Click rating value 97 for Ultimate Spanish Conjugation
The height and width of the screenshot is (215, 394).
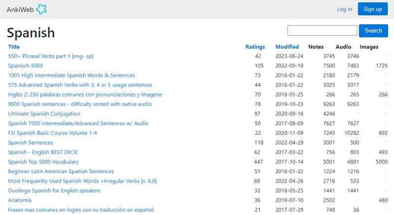pos(257,114)
